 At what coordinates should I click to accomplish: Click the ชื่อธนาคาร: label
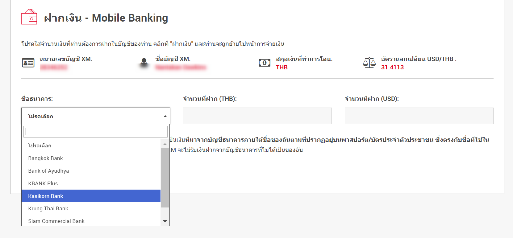pos(37,99)
